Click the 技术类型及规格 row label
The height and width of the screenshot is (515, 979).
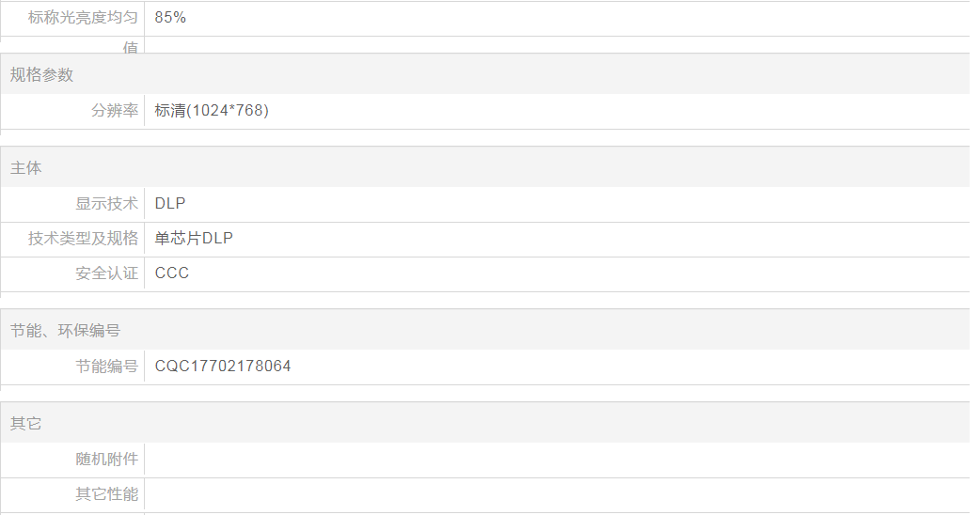pyautogui.click(x=83, y=239)
